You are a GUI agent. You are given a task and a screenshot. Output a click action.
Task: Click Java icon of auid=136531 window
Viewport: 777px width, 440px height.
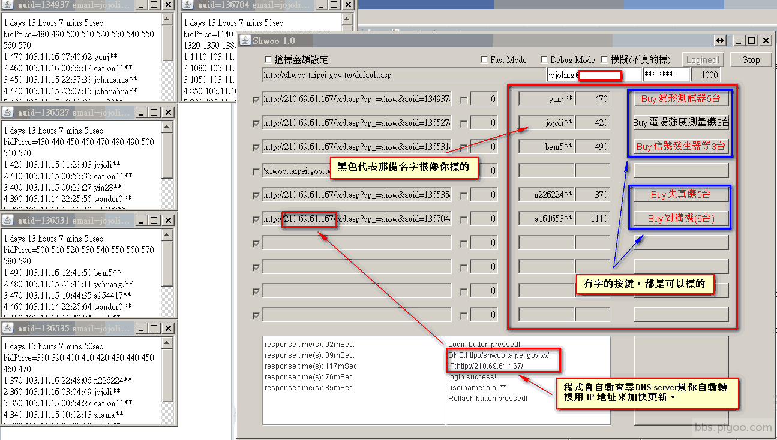point(7,220)
